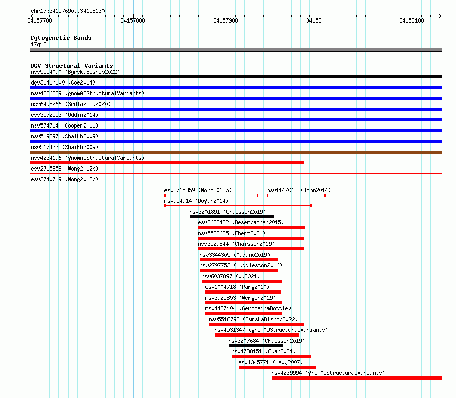Open nsv3207684 (Chaisson2019) variant
This screenshot has height=398, width=456.
pyautogui.click(x=266, y=341)
